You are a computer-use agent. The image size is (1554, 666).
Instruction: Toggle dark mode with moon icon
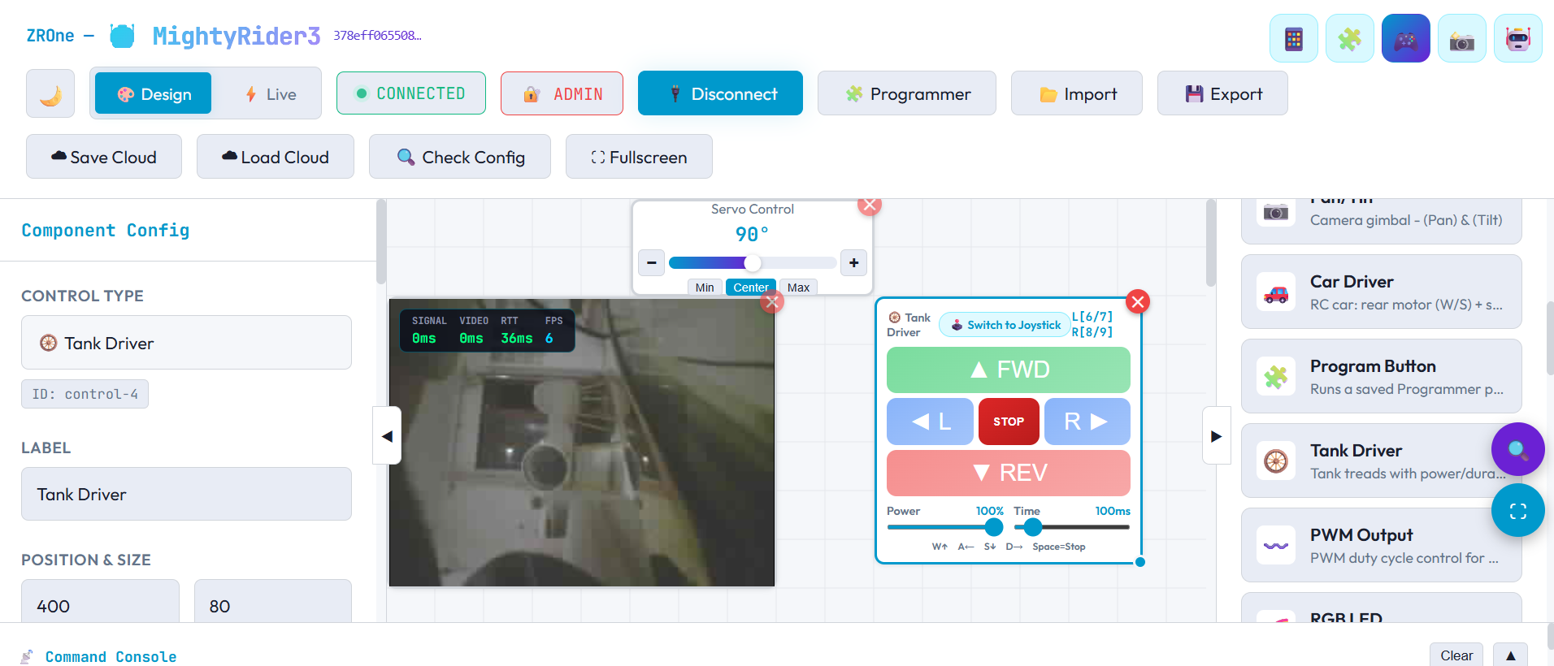pyautogui.click(x=50, y=94)
